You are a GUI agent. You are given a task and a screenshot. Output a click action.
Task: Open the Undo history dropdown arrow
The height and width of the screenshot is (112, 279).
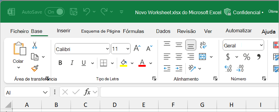[94, 12]
